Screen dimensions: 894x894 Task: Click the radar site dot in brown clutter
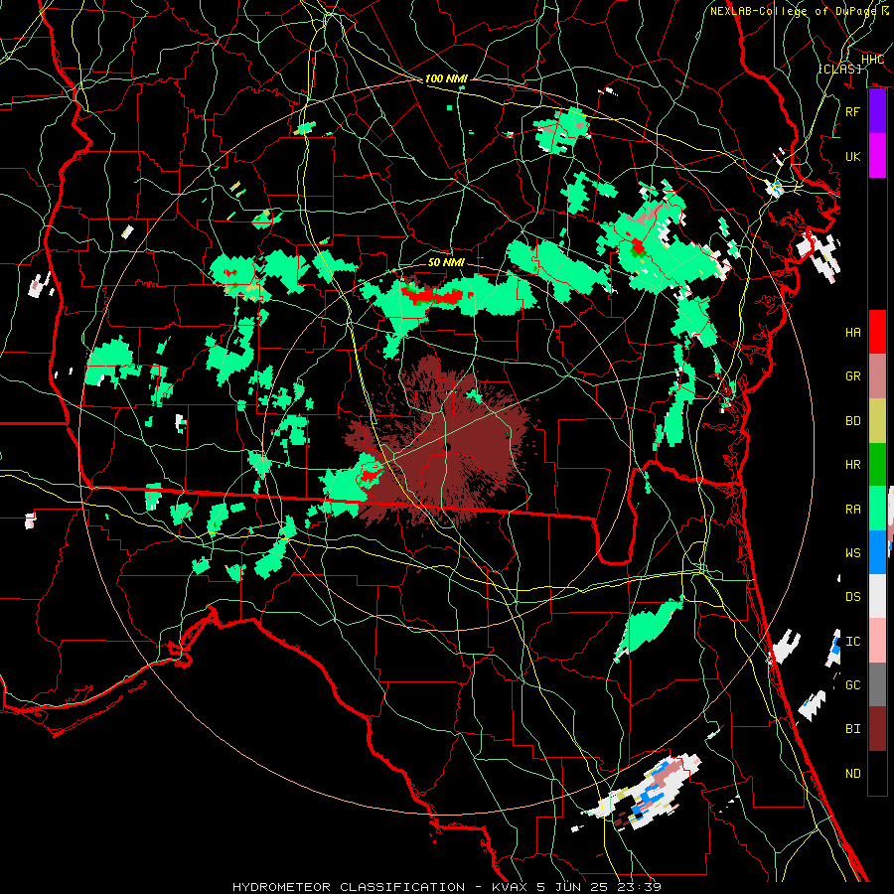tap(448, 446)
